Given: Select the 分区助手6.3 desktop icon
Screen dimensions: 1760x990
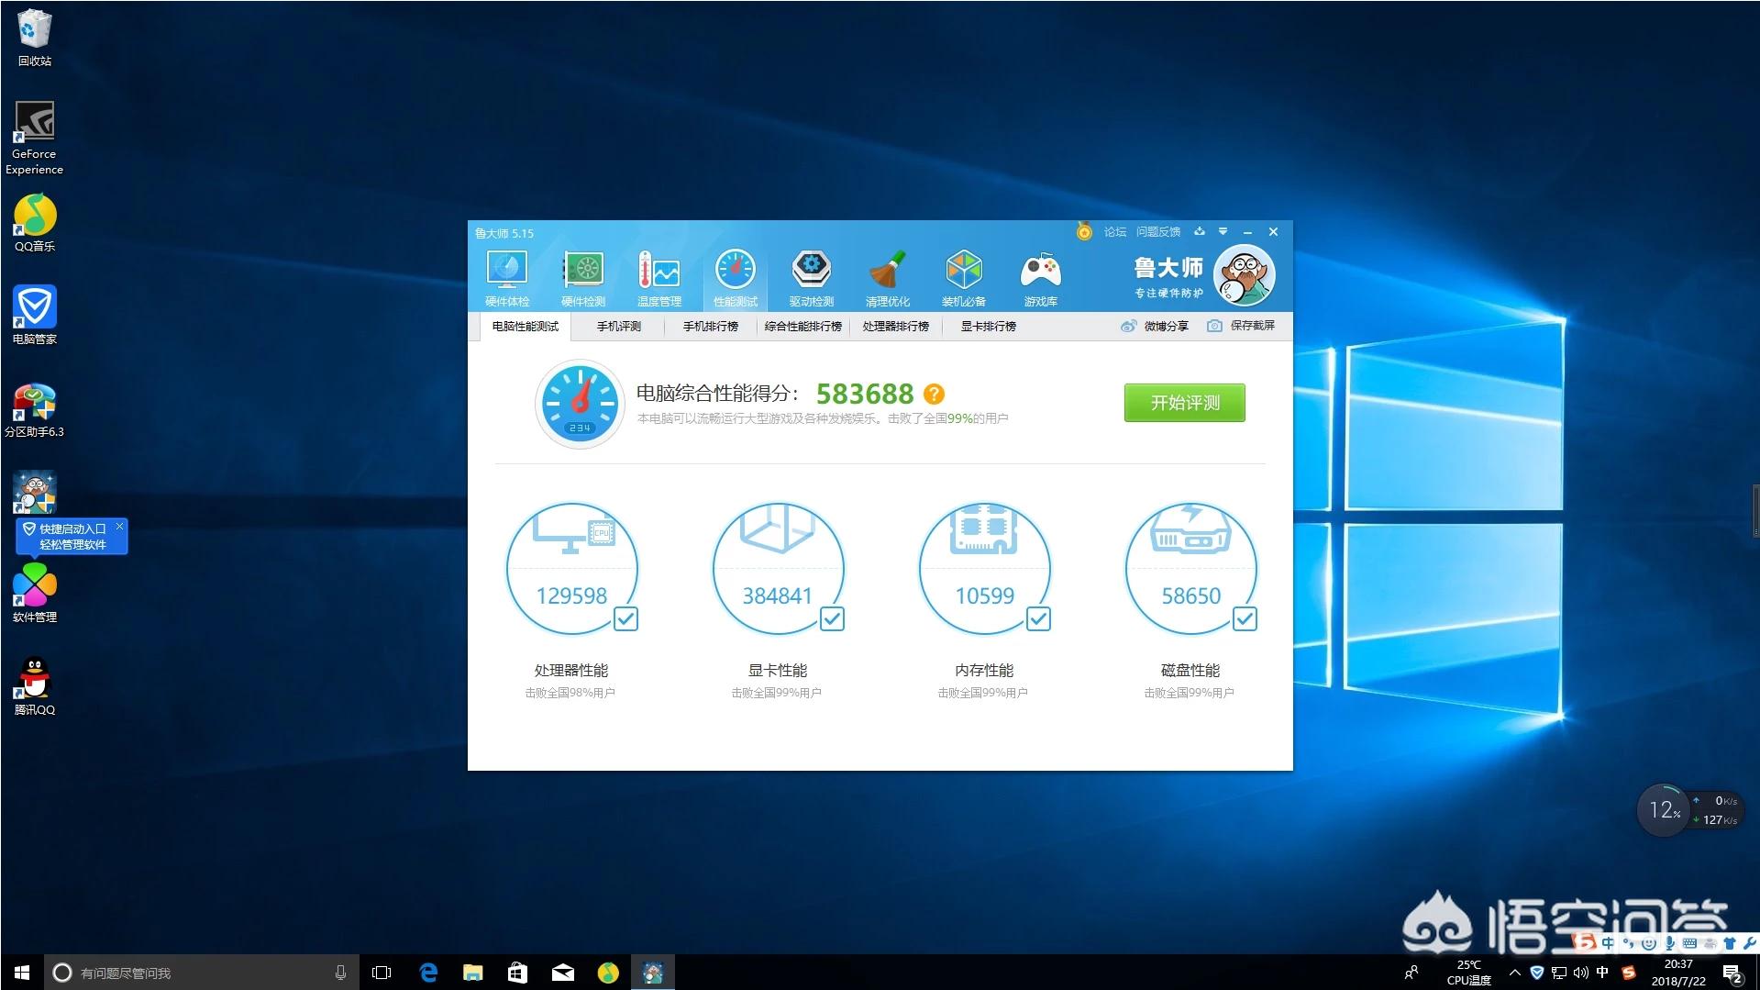Looking at the screenshot, I should (x=35, y=410).
